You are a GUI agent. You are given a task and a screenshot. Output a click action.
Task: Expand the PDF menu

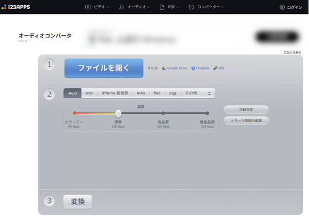[x=174, y=7]
